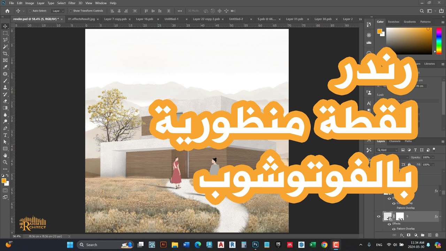Open the Image menu
This screenshot has width=446, height=251.
(x=30, y=3)
